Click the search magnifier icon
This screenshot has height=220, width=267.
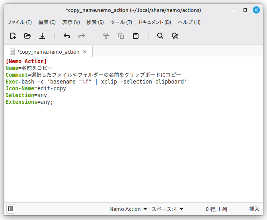pos(160,36)
